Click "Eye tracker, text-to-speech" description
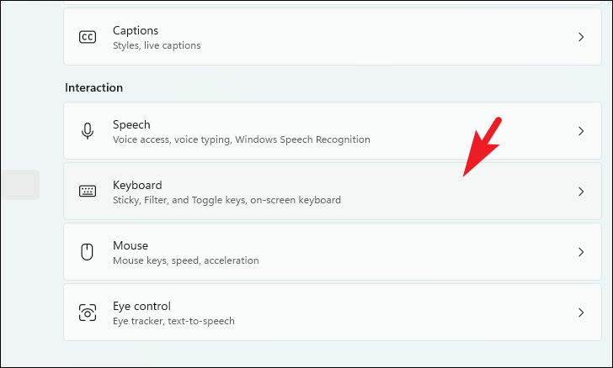Image resolution: width=613 pixels, height=368 pixels. click(x=173, y=321)
